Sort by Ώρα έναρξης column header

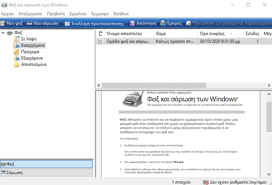coord(221,34)
